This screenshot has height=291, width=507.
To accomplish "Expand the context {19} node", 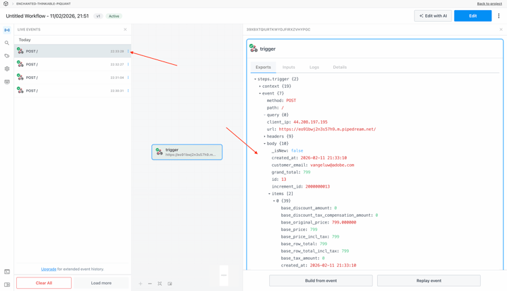I will 260,86.
